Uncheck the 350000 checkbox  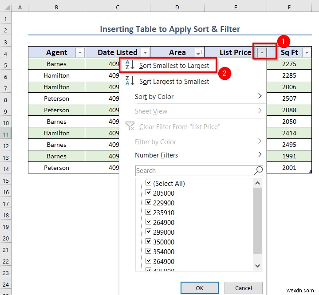coord(149,241)
